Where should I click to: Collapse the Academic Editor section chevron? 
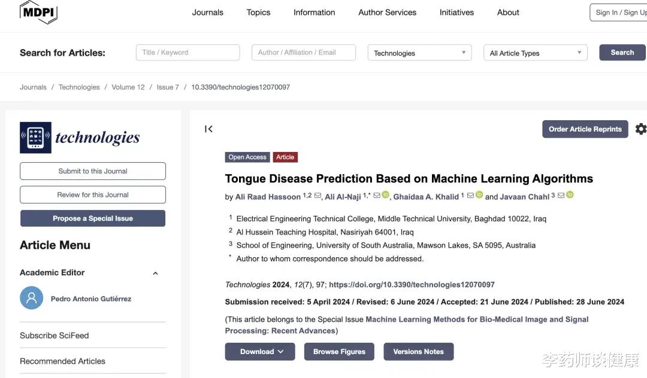[156, 273]
